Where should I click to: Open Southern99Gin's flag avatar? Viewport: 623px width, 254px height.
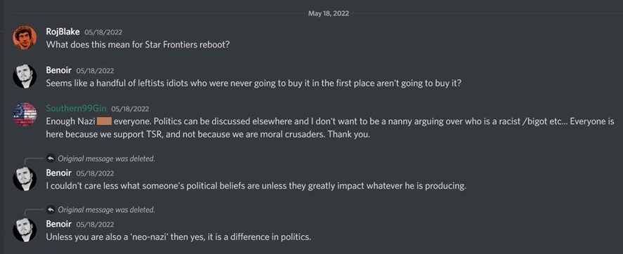pos(25,114)
